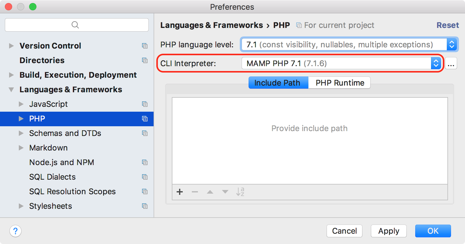This screenshot has height=244, width=465.
Task: Click the Reset link
Action: 448,25
